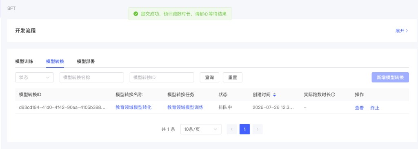This screenshot has height=149, width=418.
Task: Open the 教育领域模型转化 link
Action: (133, 107)
